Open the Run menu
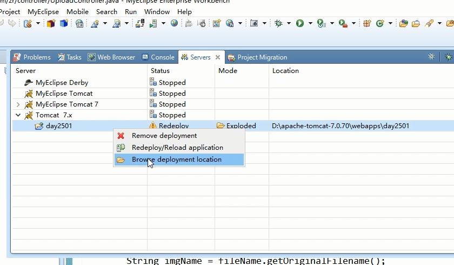This screenshot has height=265, width=454. [131, 12]
